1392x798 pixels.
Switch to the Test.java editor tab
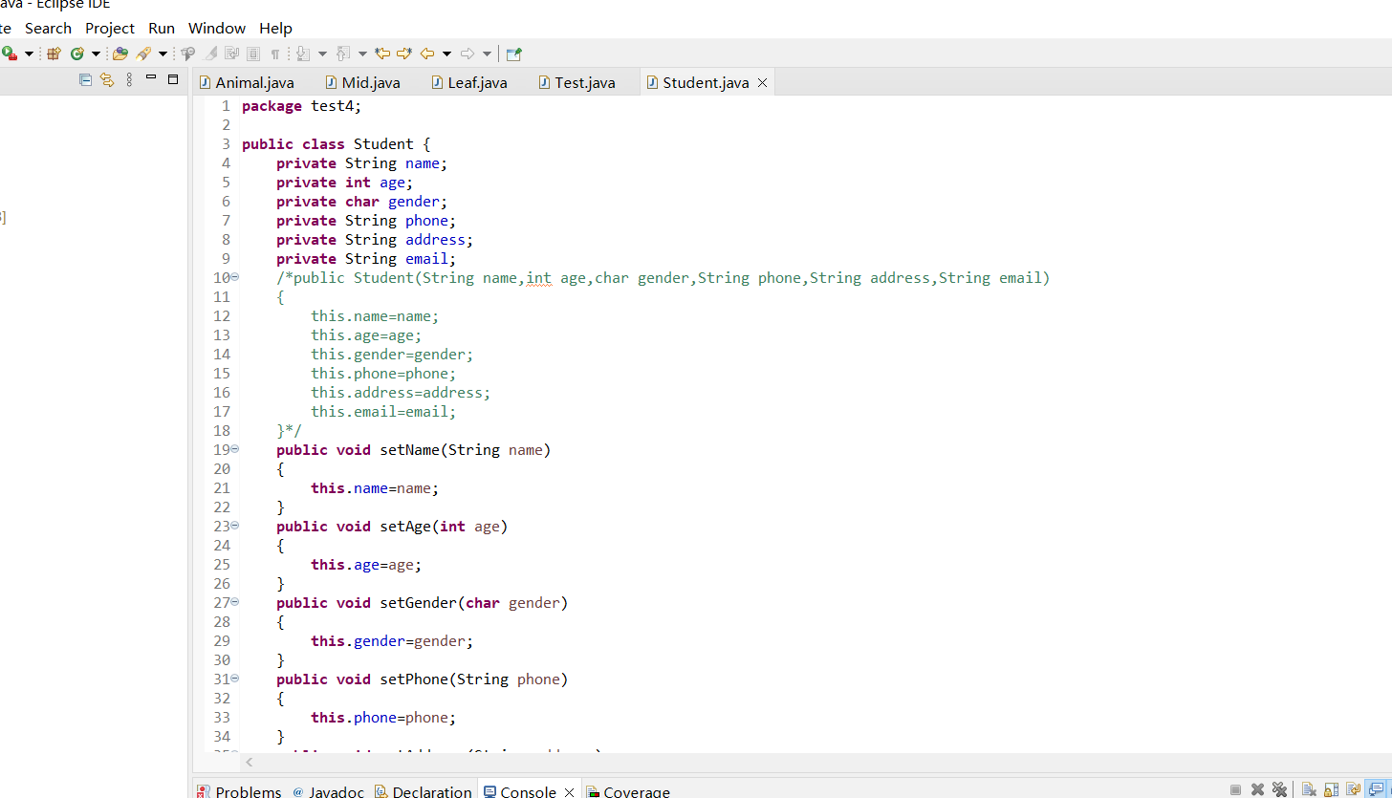584,83
